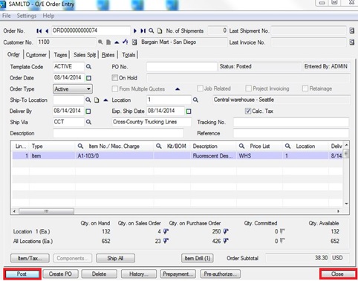Toggle From Multiple Quotes checkbox
Viewport: 358px width, 281px height.
115,88
